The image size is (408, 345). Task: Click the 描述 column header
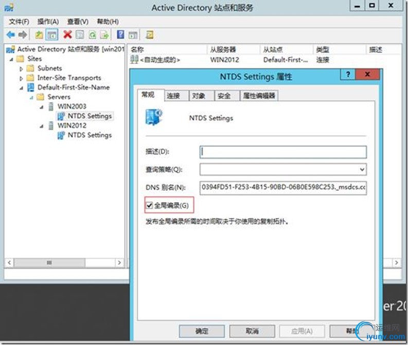(x=383, y=49)
